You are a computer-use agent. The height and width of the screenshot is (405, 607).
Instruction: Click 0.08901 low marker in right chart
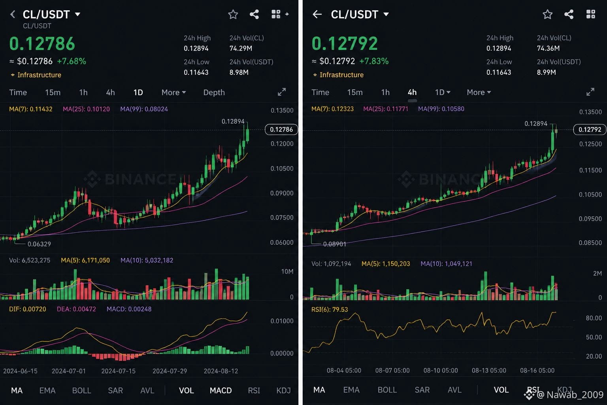pyautogui.click(x=335, y=244)
